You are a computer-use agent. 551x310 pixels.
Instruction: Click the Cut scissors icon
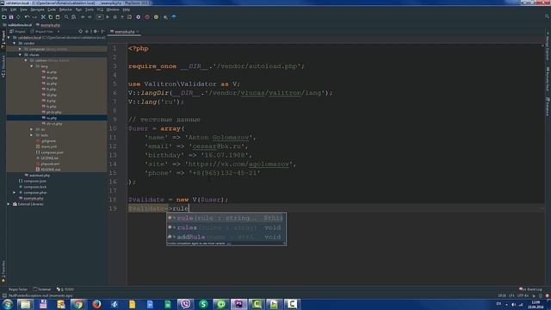[43, 17]
